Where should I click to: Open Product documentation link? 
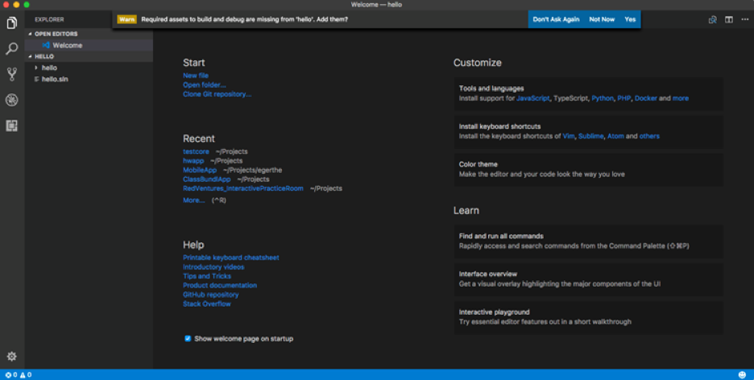click(x=220, y=285)
